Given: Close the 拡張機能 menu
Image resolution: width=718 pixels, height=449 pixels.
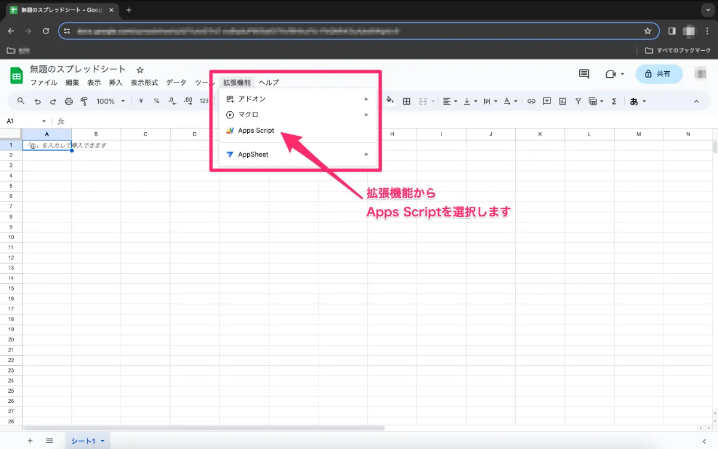Looking at the screenshot, I should pos(237,83).
